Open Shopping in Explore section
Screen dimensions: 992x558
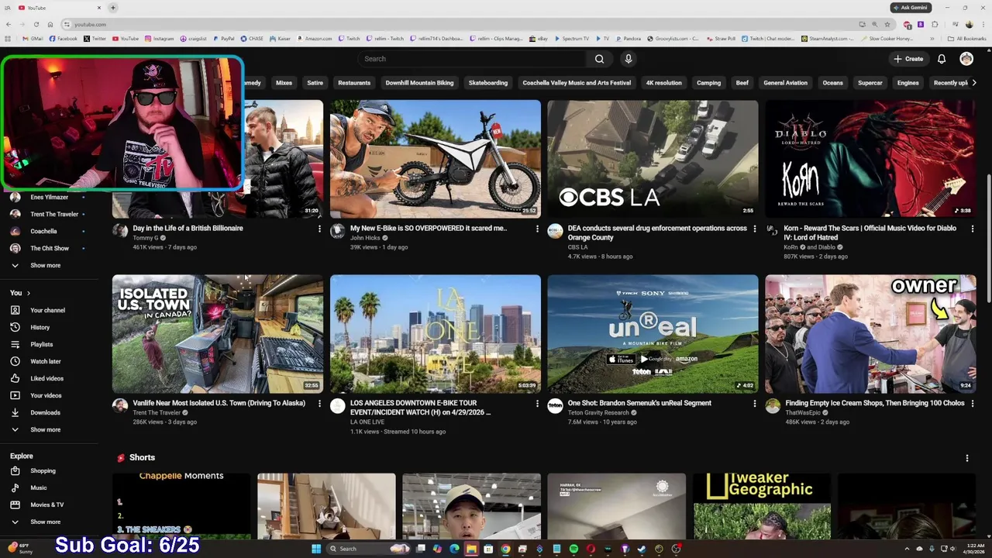click(x=43, y=470)
